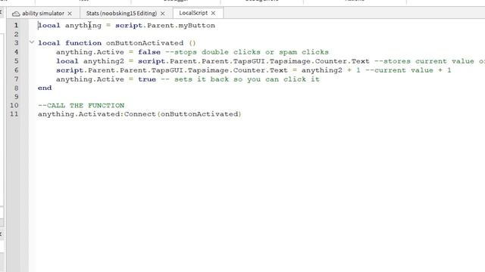Image resolution: width=485 pixels, height=272 pixels.
Task: Click 'Counter.Text' on line 6
Action: (x=261, y=70)
